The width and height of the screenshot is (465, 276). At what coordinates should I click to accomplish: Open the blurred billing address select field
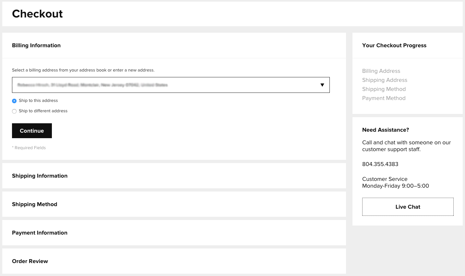[x=162, y=85]
